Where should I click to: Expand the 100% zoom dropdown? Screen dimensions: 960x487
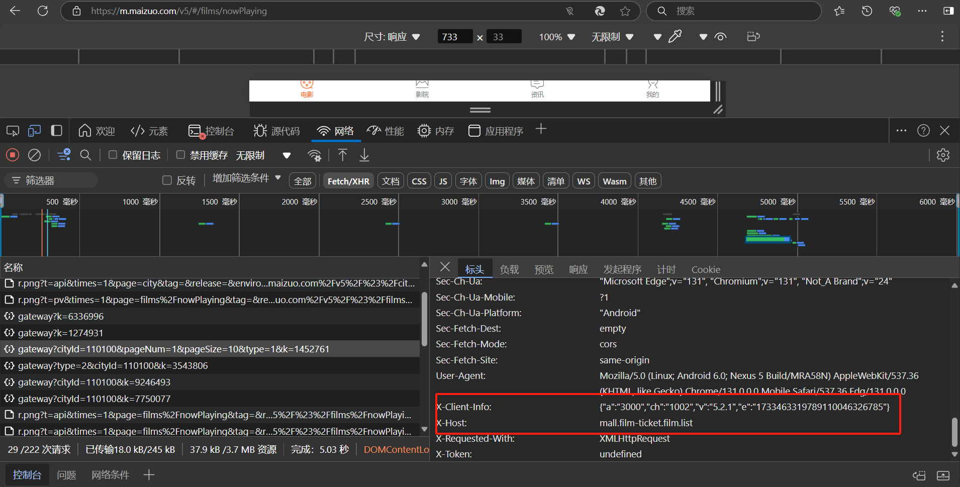pyautogui.click(x=556, y=37)
